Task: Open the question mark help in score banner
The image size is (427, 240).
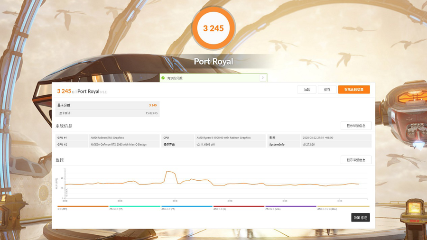Action: 263,78
